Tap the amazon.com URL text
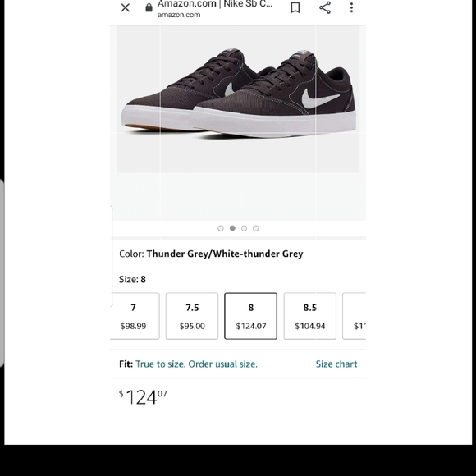 pos(179,15)
